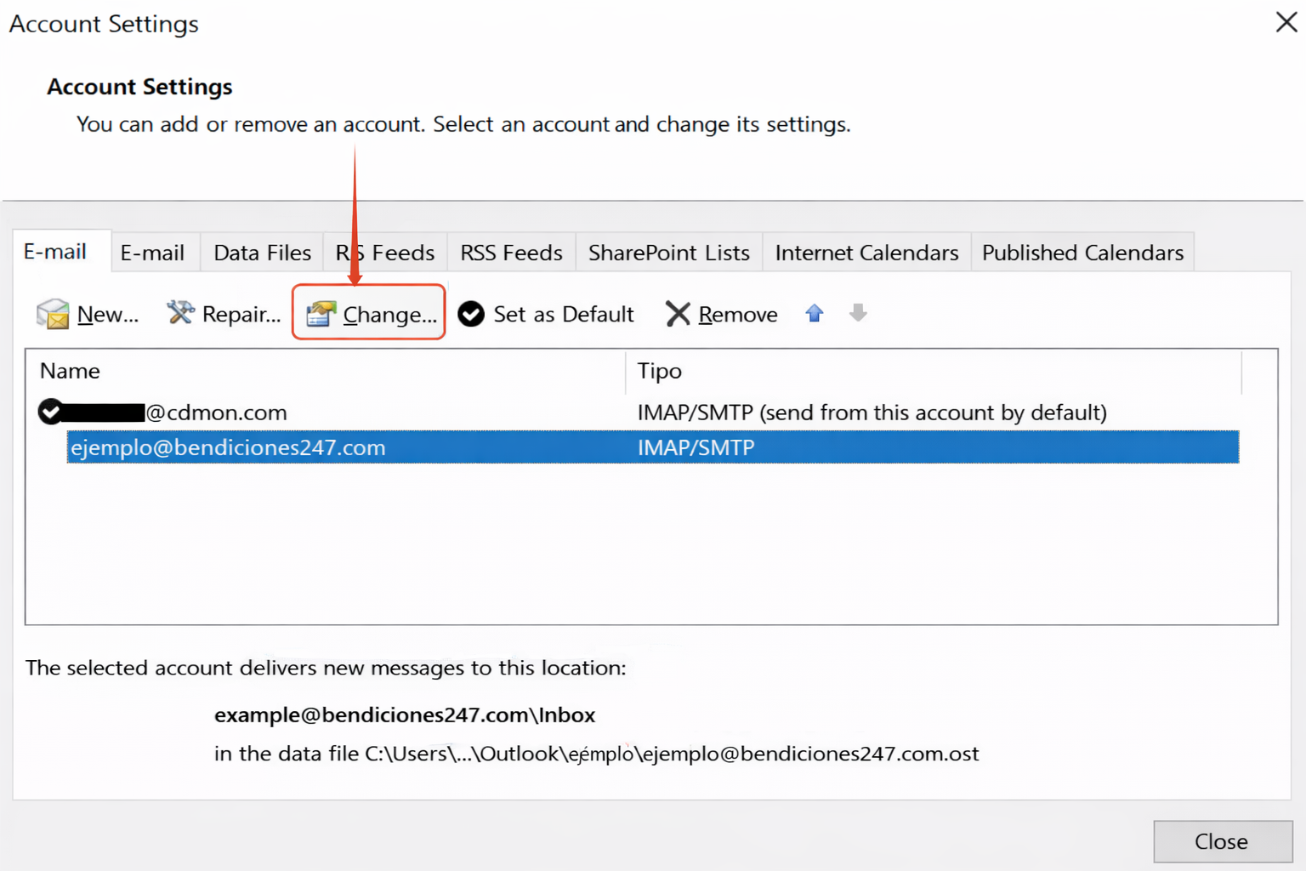Screen dimensions: 1306x871
Task: Switch to the Data Files tab
Action: click(x=262, y=253)
